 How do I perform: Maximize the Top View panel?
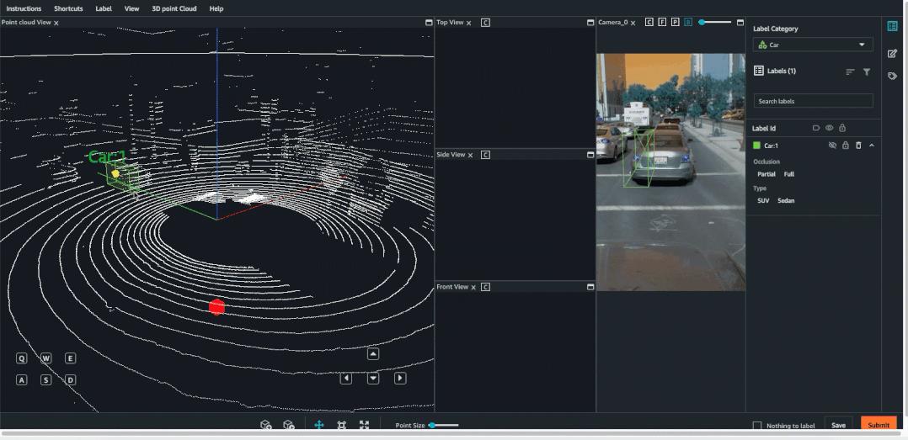590,23
